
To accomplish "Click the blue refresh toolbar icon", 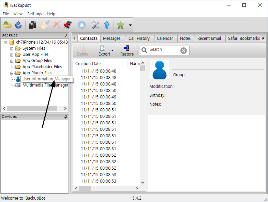I will [18, 25].
